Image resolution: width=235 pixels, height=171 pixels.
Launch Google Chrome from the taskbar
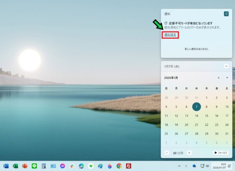[x=119, y=166]
